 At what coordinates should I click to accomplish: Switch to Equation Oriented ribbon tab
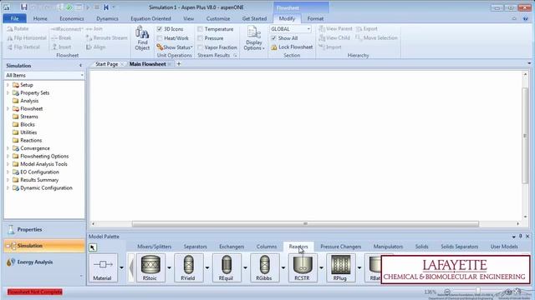point(150,18)
